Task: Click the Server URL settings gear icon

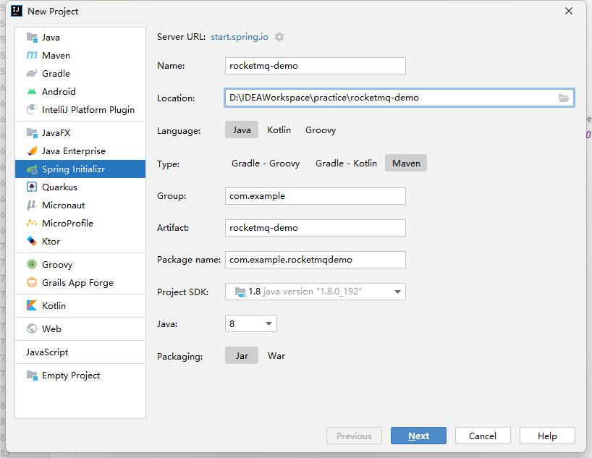Action: pos(279,37)
